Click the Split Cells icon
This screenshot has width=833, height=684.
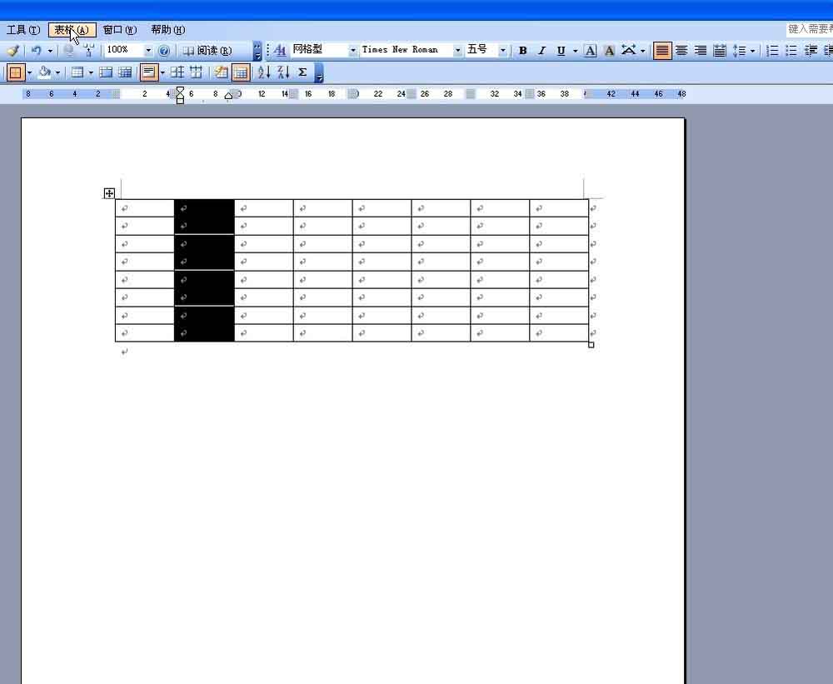(125, 72)
